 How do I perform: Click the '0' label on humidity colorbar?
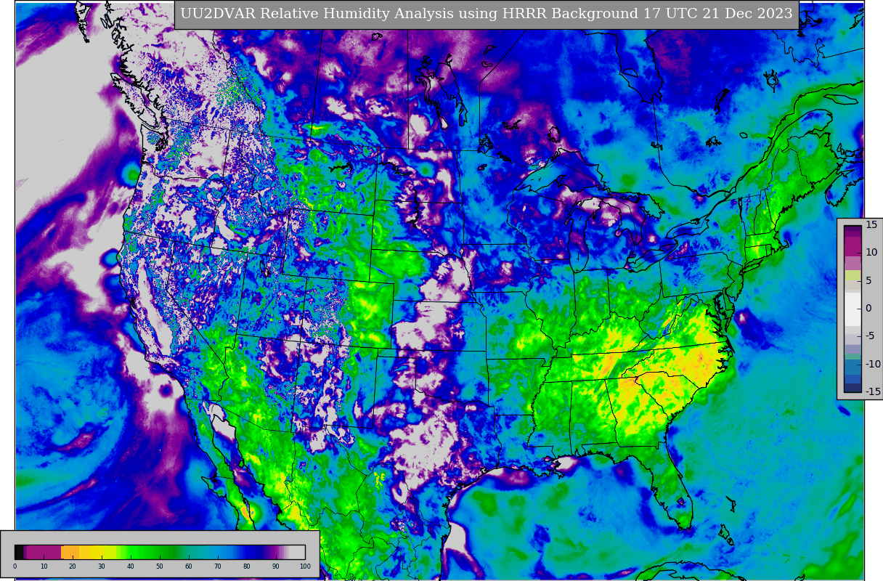tap(15, 566)
